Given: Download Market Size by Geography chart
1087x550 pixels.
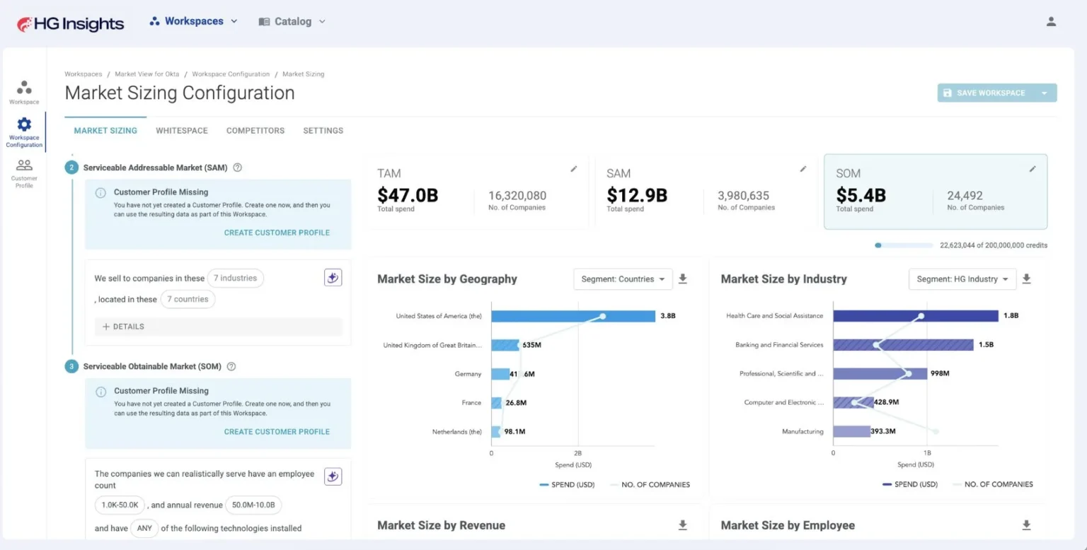Looking at the screenshot, I should [x=683, y=279].
